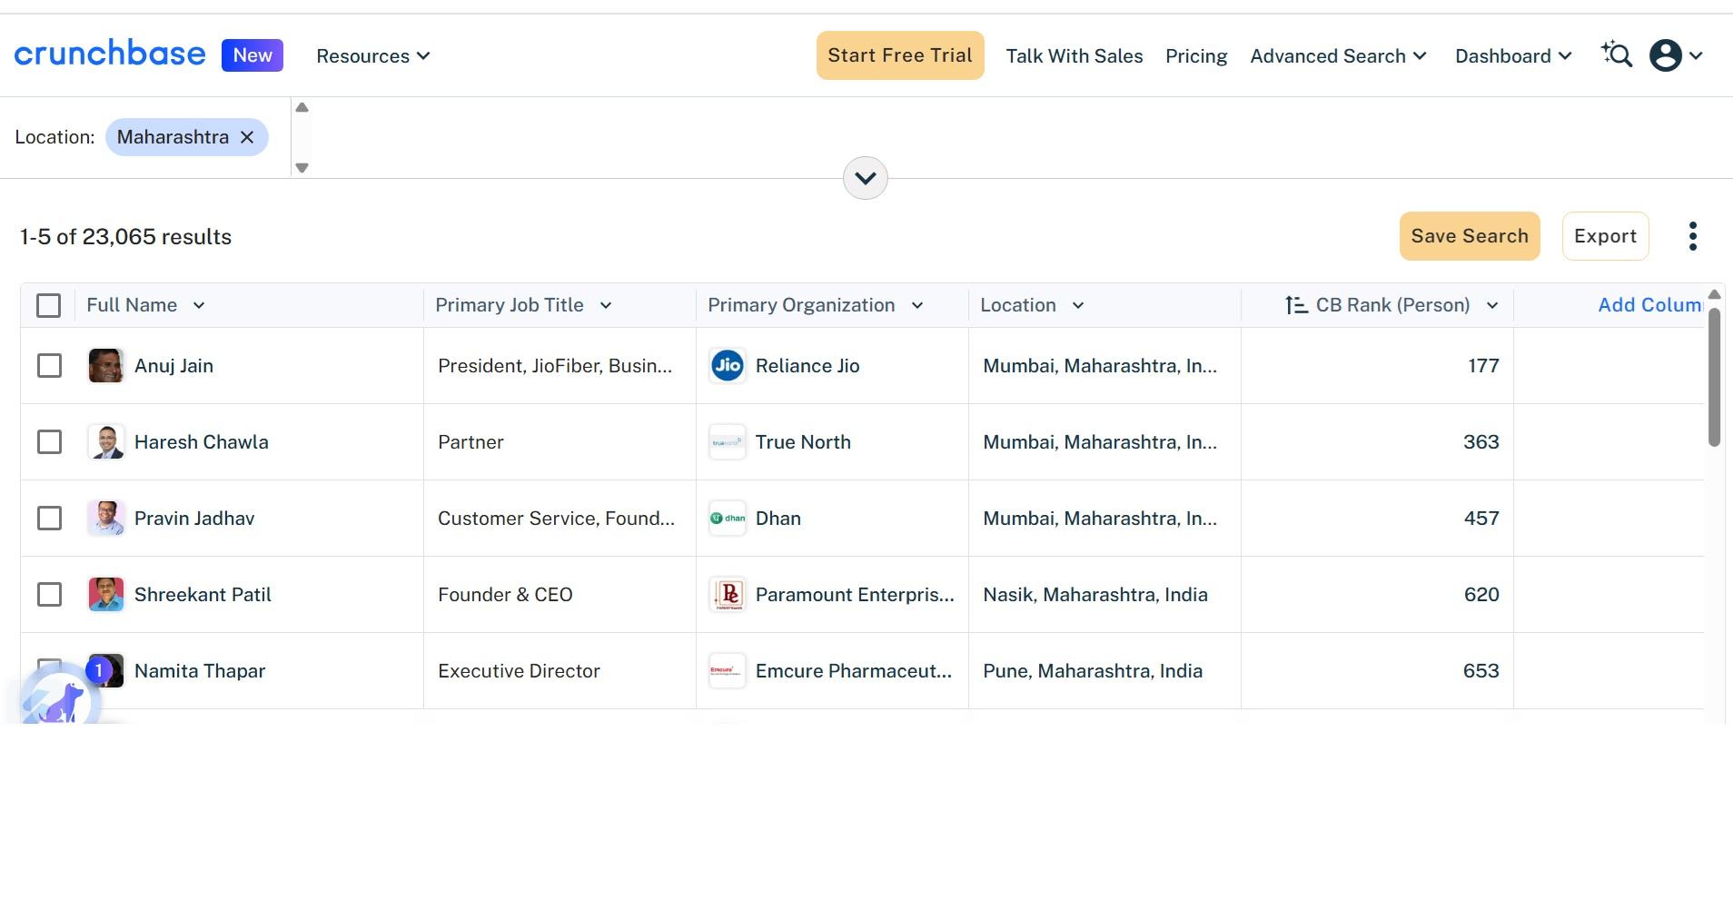Open Paramount Enterprises organization link
The height and width of the screenshot is (900, 1733).
[855, 595]
